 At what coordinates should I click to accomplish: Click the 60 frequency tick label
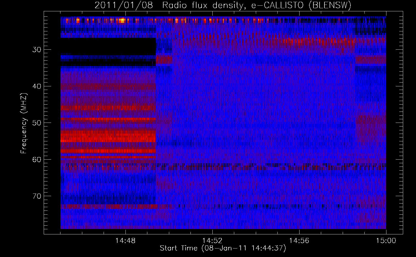(37, 160)
